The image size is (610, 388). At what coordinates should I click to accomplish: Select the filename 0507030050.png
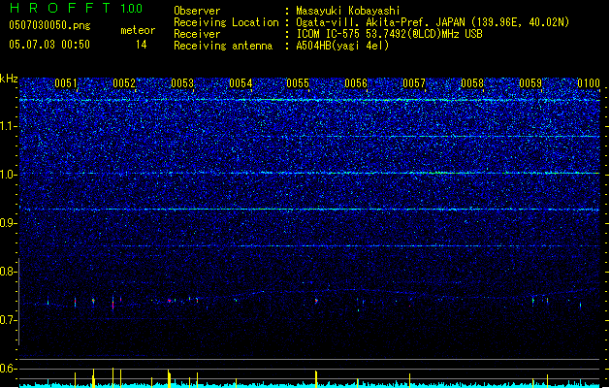pos(49,25)
